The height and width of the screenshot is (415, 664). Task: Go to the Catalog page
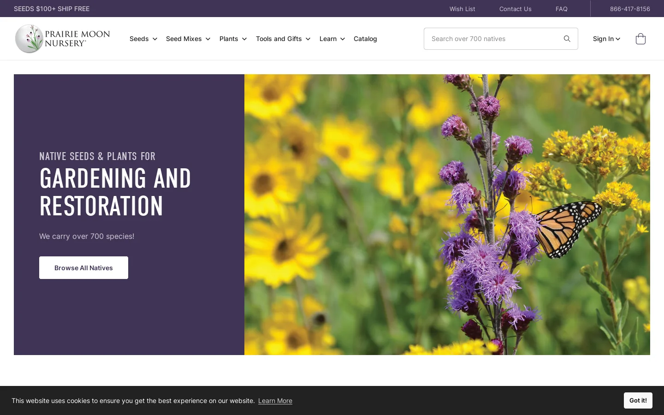point(365,39)
